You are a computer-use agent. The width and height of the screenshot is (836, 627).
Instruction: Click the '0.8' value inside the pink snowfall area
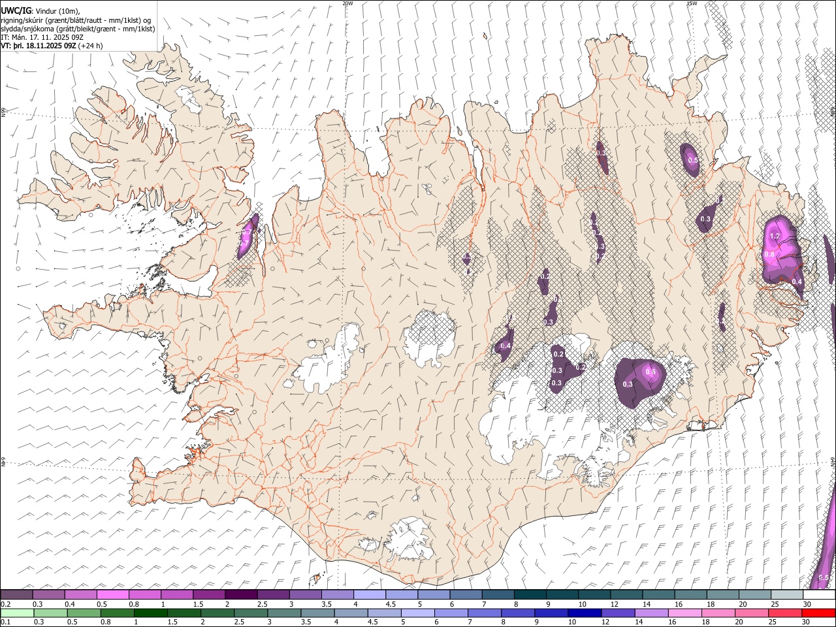tap(769, 254)
